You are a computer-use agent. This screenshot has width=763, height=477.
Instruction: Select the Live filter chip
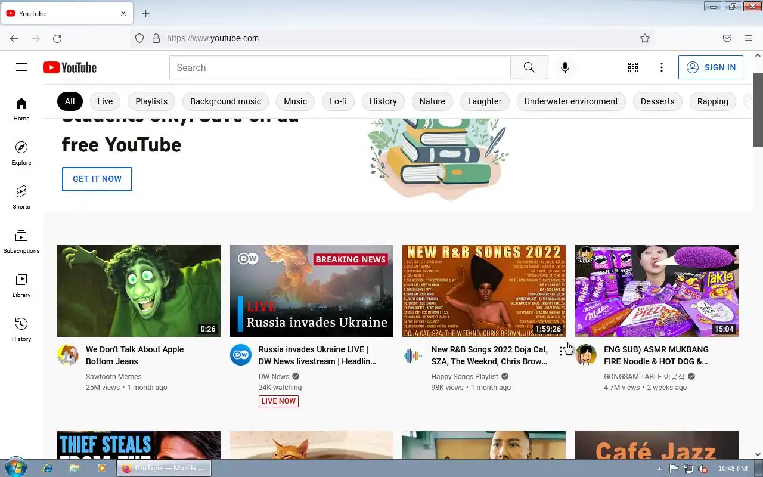coord(105,101)
